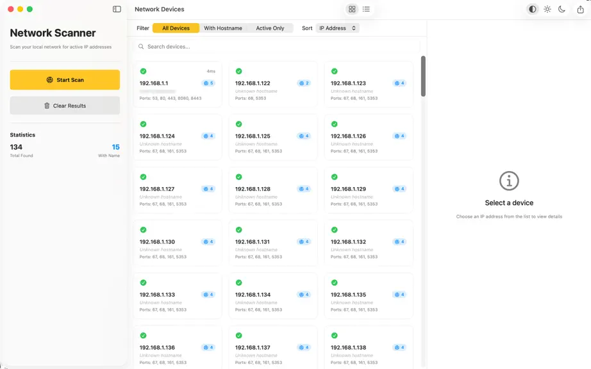Click green active checkmark on 192.168.1.134
This screenshot has height=369, width=591.
tap(238, 283)
